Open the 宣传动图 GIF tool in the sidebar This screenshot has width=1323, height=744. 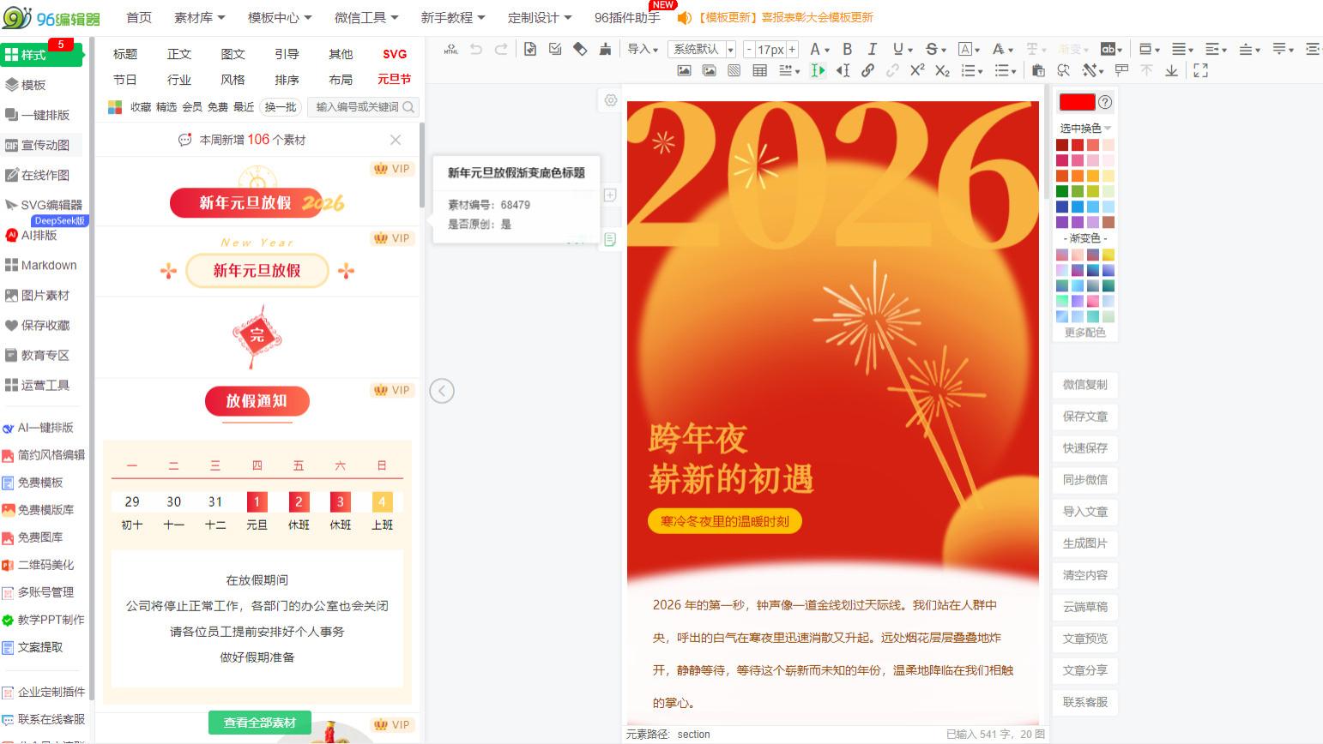tap(43, 145)
